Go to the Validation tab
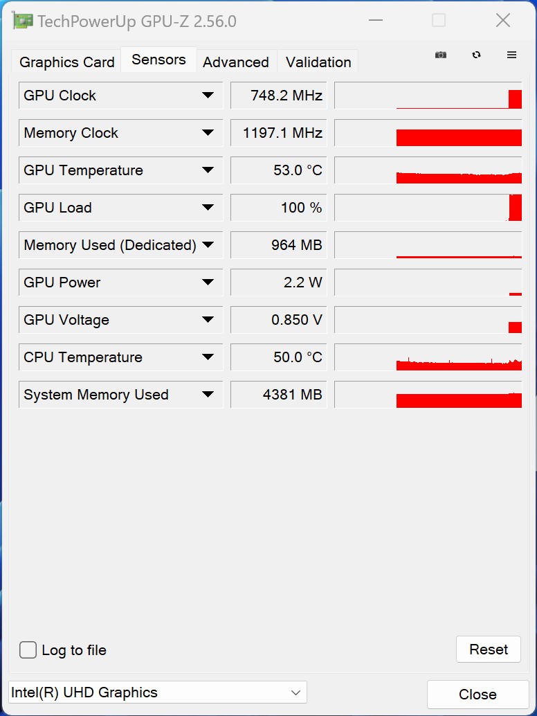Screen dimensions: 537x716 coord(318,62)
